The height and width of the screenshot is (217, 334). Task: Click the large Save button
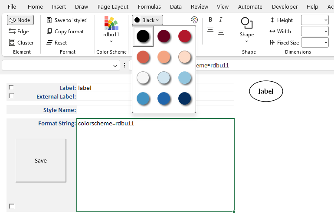tap(41, 160)
